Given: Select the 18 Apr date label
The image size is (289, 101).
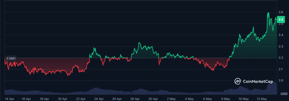Looking at the screenshot, I should pos(44,99).
